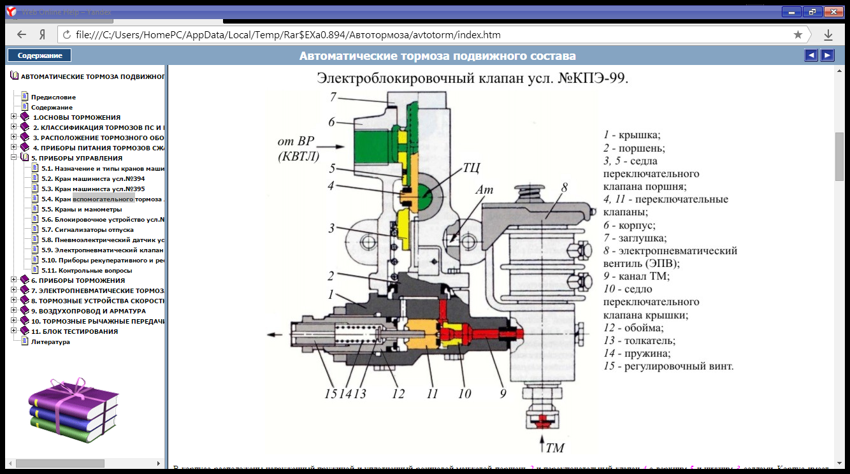Open the root book АВТОМАТИЧЕСКИЕ ТОРМОЗА ПОДВИЖНОГО
Screen dimensions: 850x474
(x=92, y=76)
